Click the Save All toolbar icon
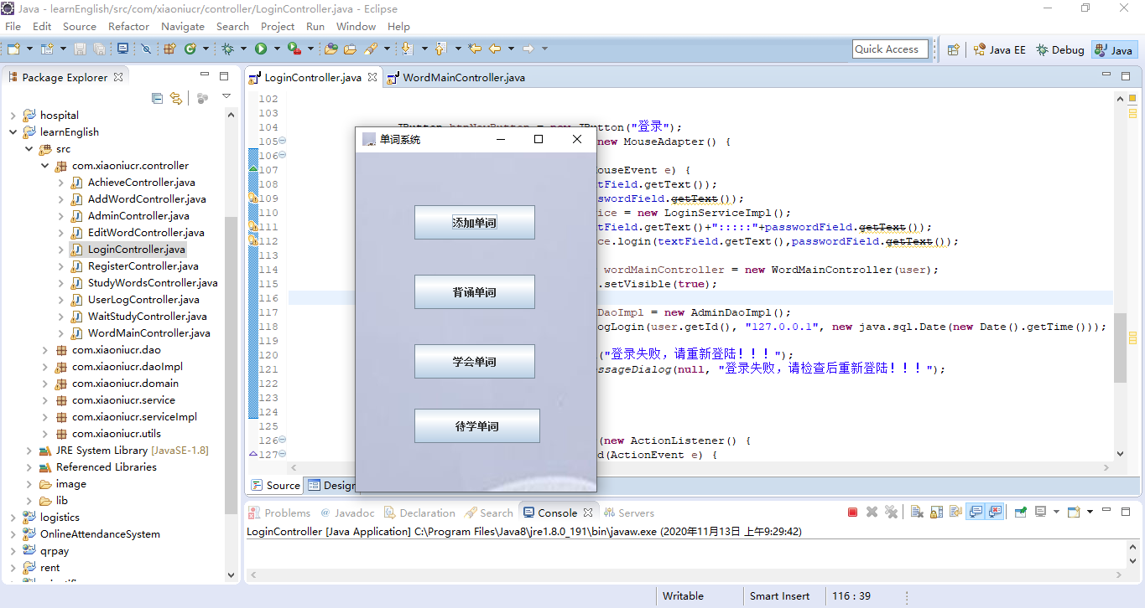Screen dimensions: 1145x608 click(x=99, y=49)
